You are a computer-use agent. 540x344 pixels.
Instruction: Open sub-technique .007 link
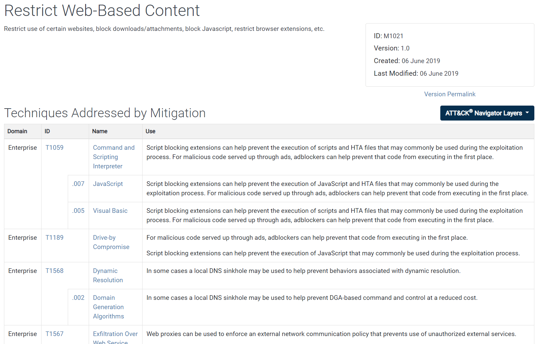[x=78, y=184]
